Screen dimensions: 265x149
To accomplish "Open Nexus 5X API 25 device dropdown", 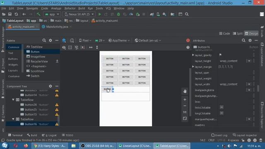I will pos(79,14).
